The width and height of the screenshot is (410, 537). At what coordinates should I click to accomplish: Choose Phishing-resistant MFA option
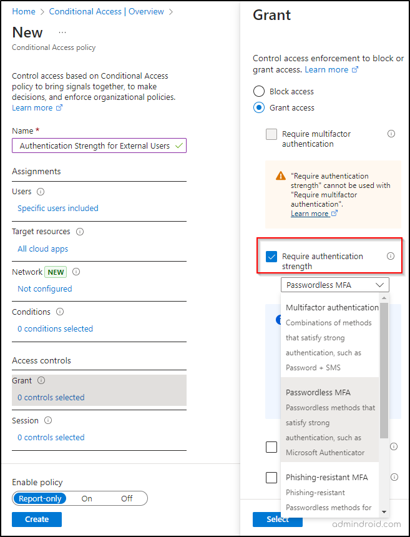[x=326, y=477]
